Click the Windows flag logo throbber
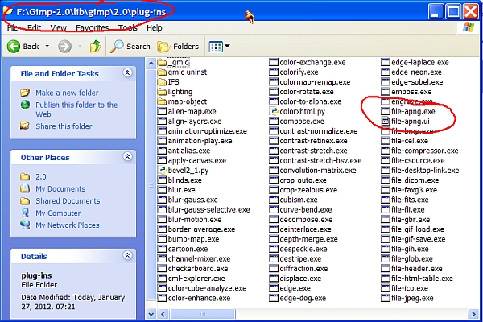483x322 pixels. [469, 27]
